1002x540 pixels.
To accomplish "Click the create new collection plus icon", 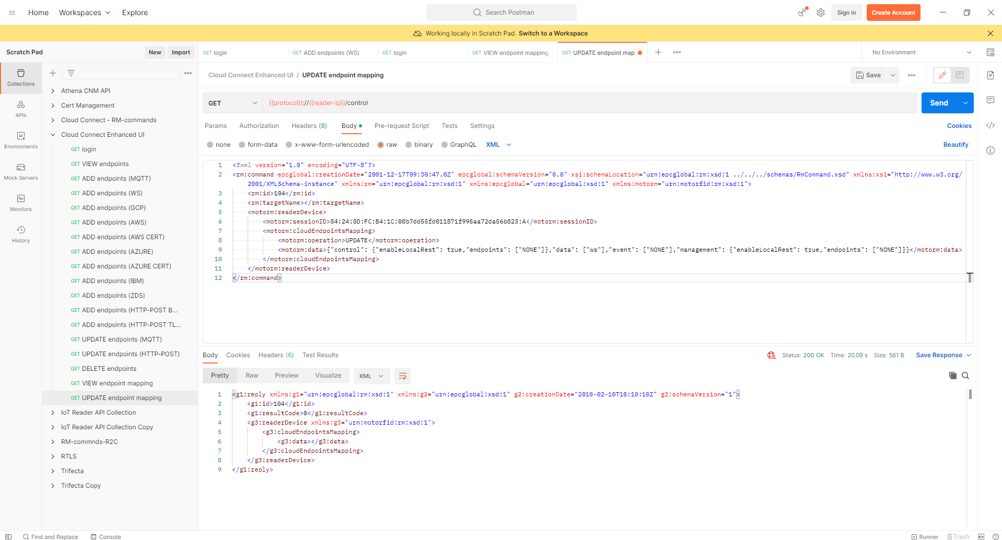I will coord(53,73).
